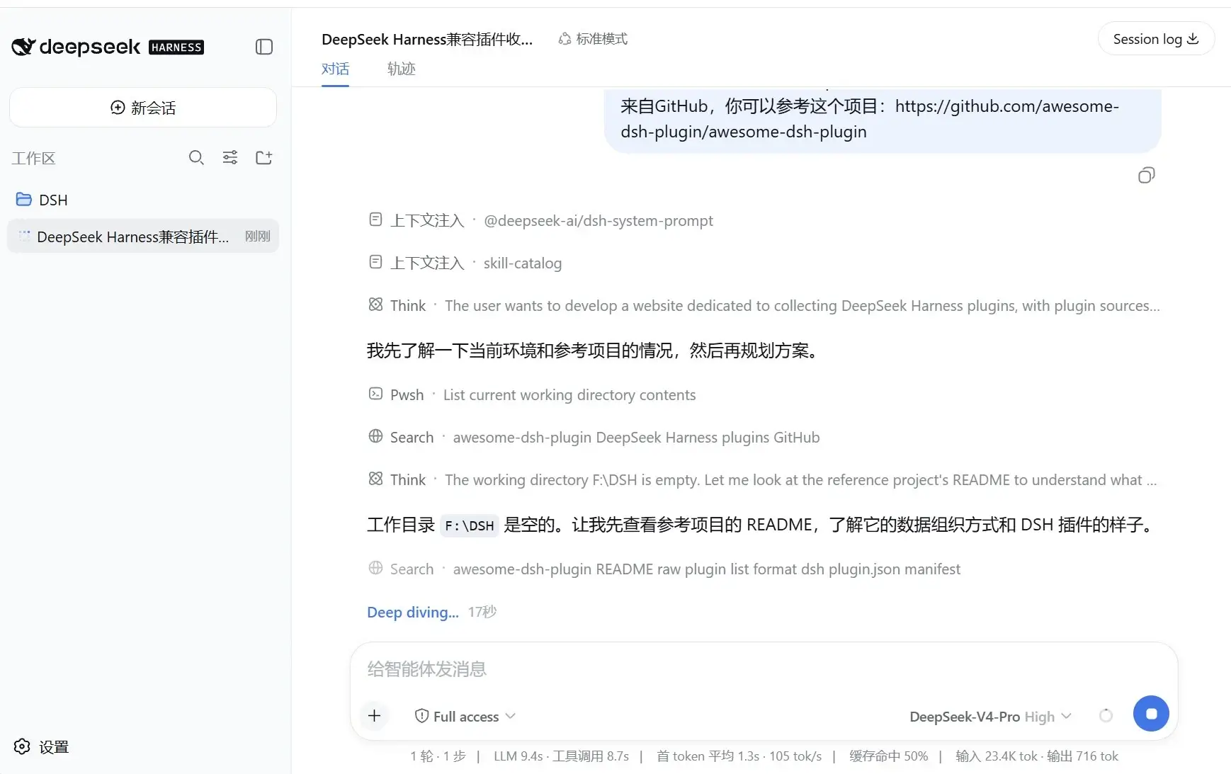Toggle the sidebar panel icon
1231x774 pixels.
(x=264, y=47)
